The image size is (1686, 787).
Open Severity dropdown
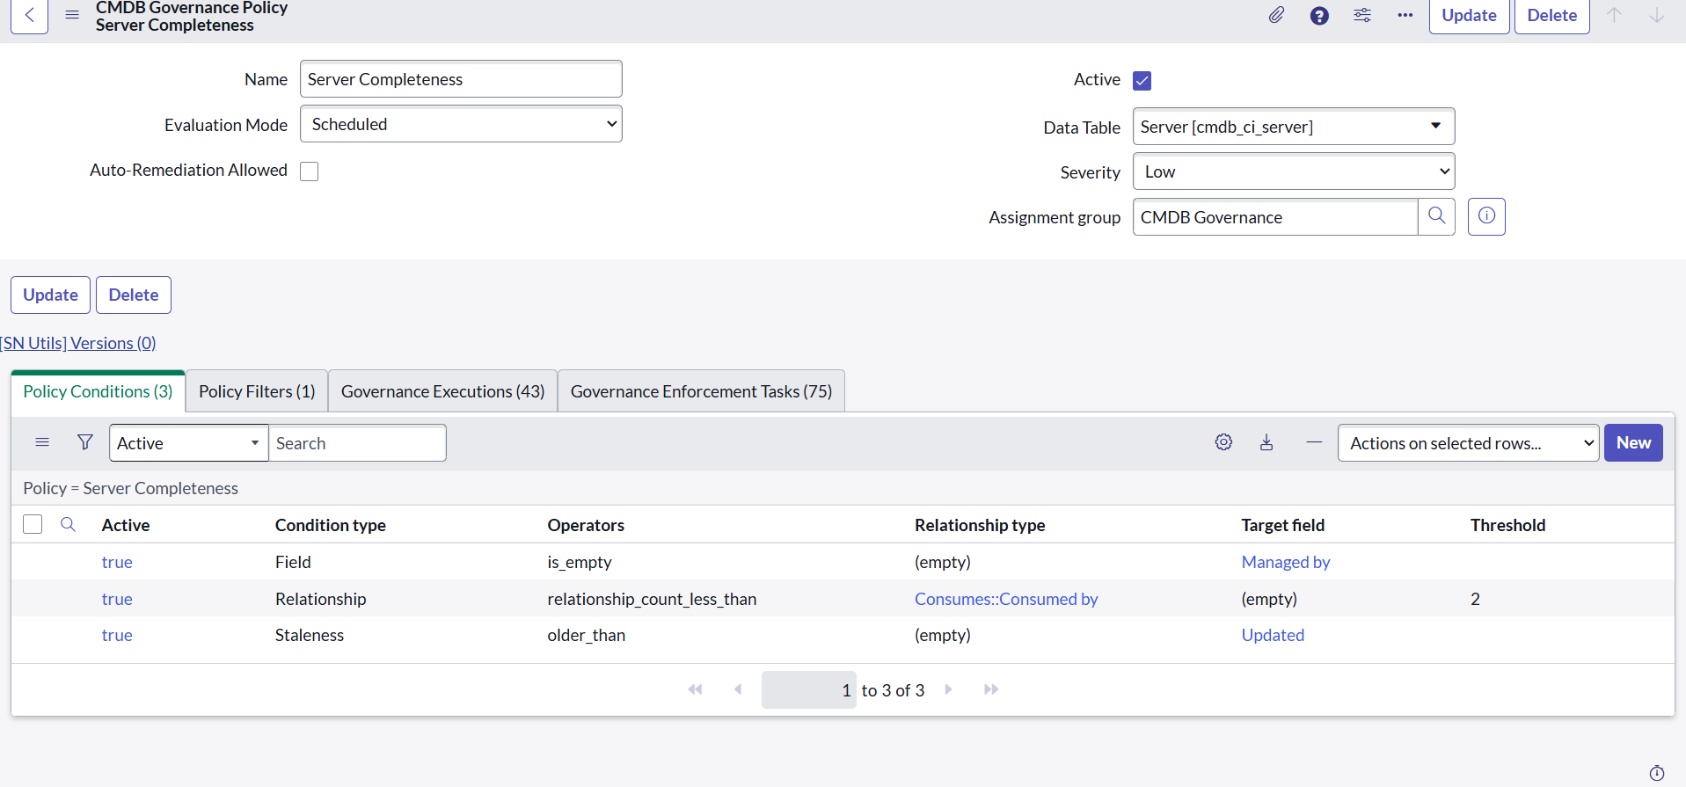pyautogui.click(x=1294, y=171)
